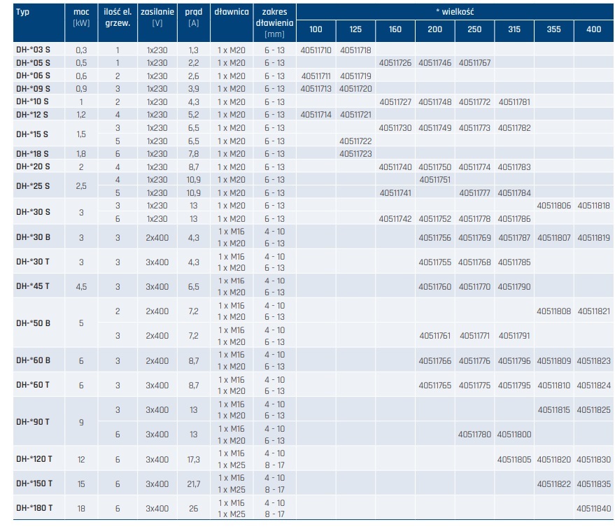The image size is (615, 529).
Task: Select the size 160 column header
Action: click(395, 30)
